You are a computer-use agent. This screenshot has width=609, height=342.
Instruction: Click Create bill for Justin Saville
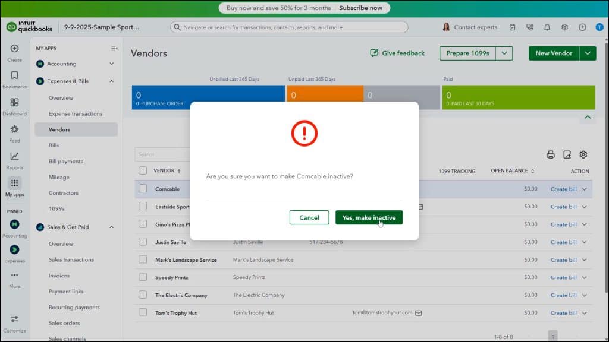(563, 242)
